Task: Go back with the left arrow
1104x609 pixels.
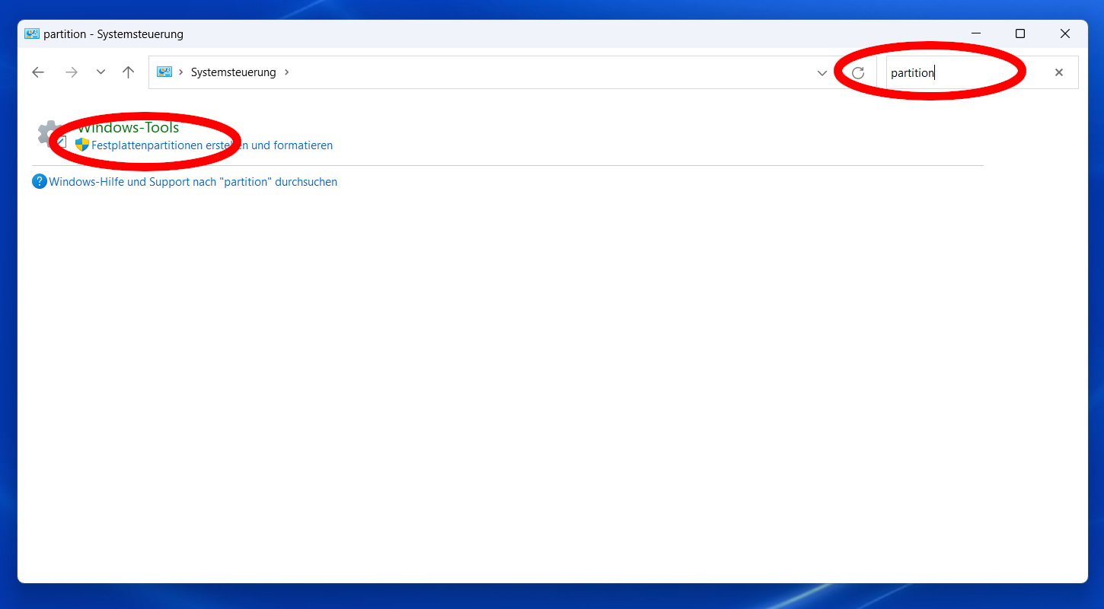Action: point(38,72)
